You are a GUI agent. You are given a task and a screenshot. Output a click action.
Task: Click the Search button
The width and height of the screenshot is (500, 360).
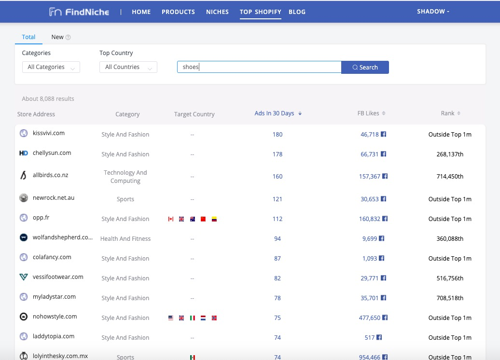click(x=365, y=67)
